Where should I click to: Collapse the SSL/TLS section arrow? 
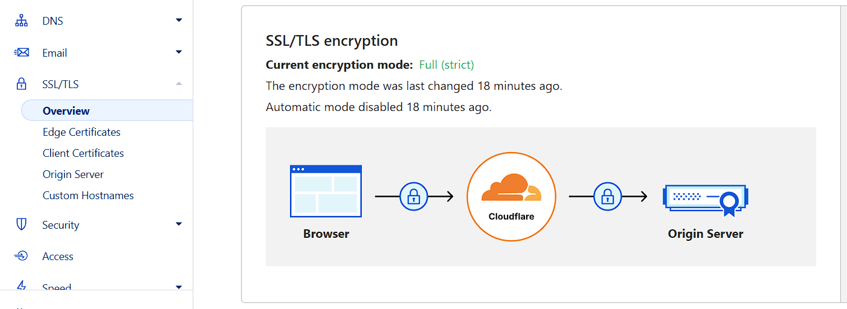[x=179, y=84]
